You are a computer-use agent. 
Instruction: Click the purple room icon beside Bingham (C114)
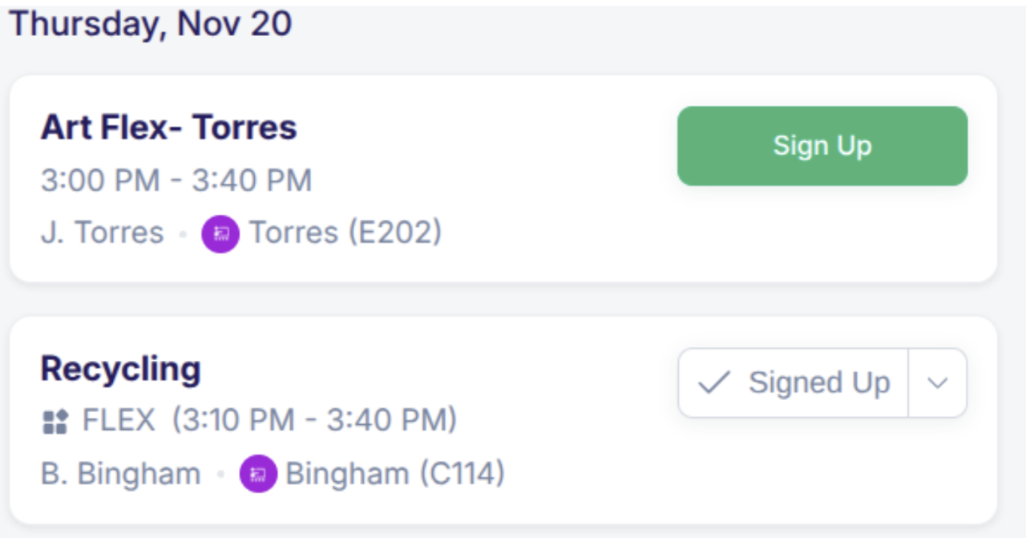click(258, 475)
